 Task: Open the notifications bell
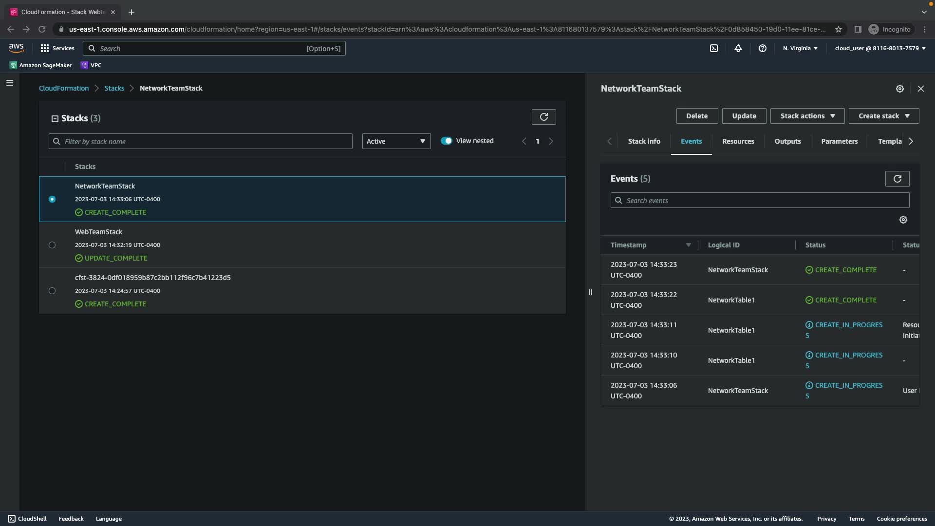tap(738, 48)
